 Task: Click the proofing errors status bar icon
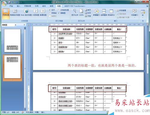22,112
